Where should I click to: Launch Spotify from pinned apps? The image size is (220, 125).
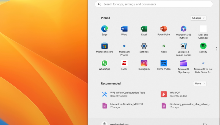point(203,46)
